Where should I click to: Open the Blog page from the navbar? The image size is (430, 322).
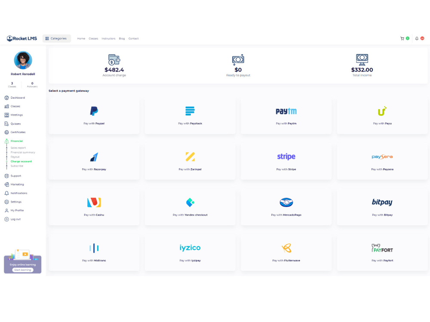click(122, 38)
